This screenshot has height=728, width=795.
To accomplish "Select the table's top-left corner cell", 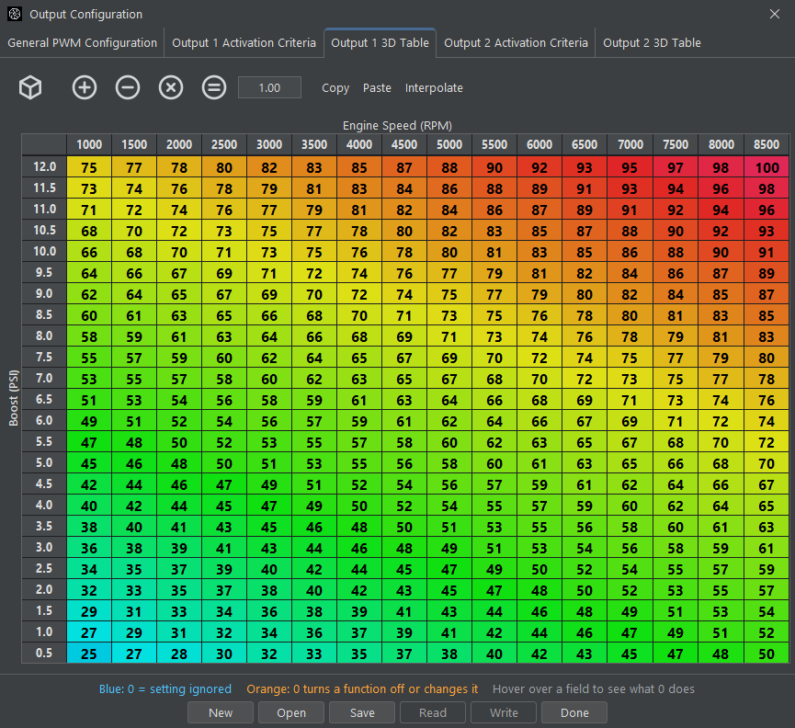I will pos(45,144).
